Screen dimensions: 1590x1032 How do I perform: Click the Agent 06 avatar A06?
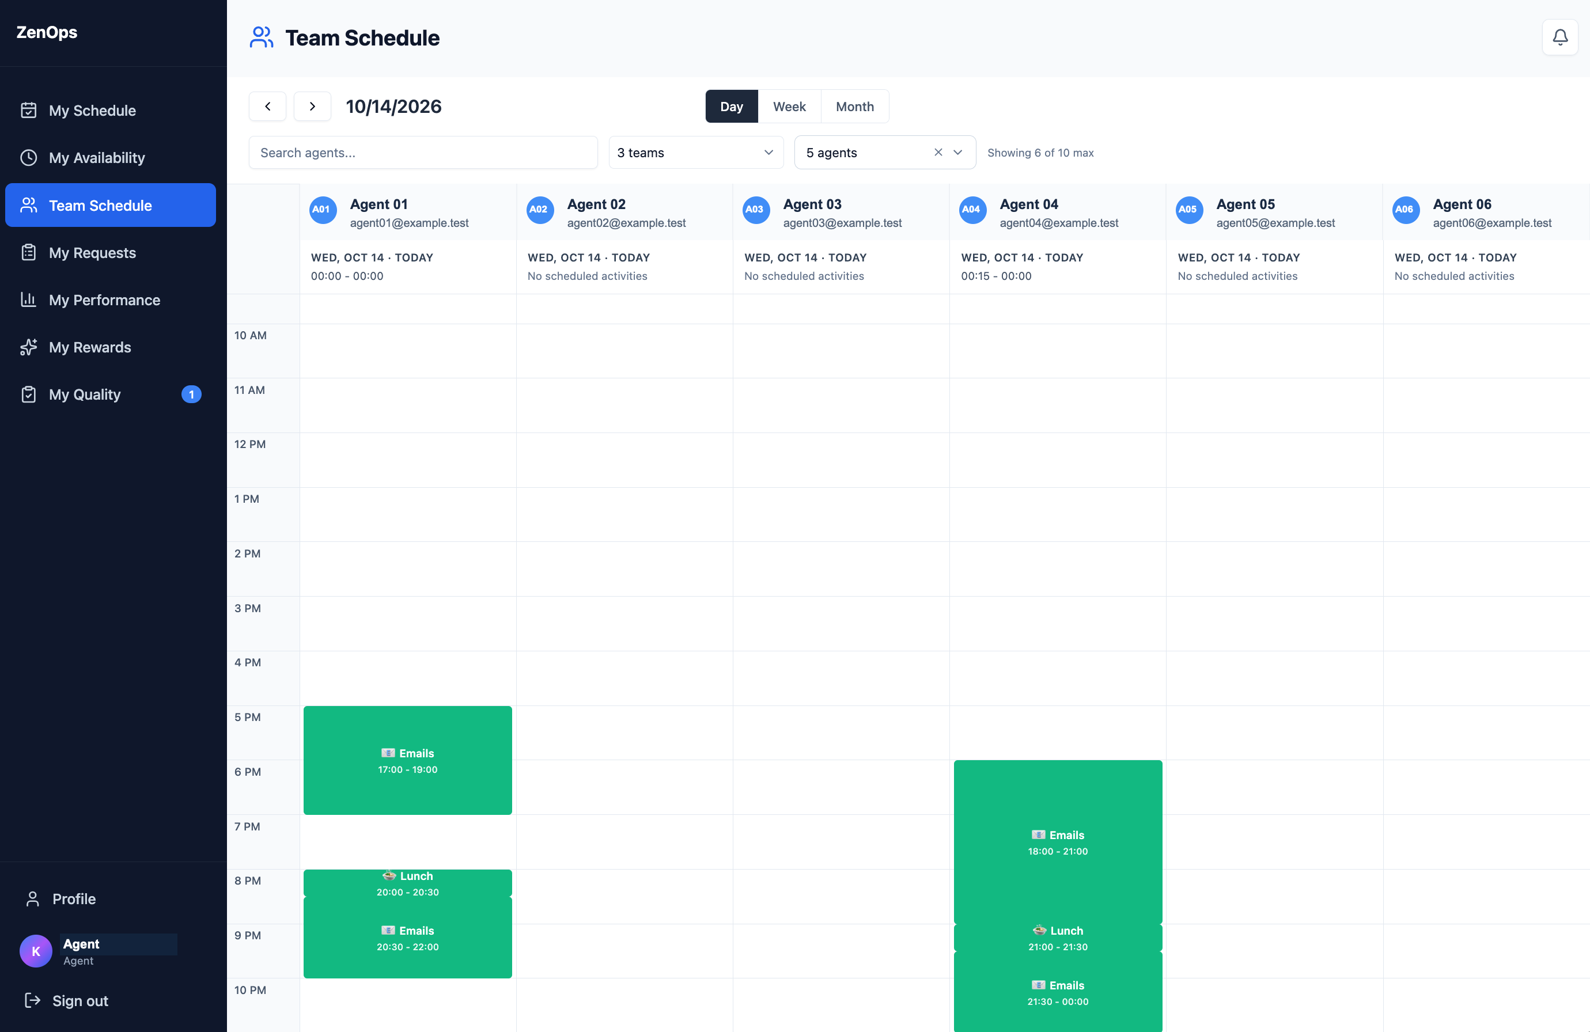[1405, 210]
